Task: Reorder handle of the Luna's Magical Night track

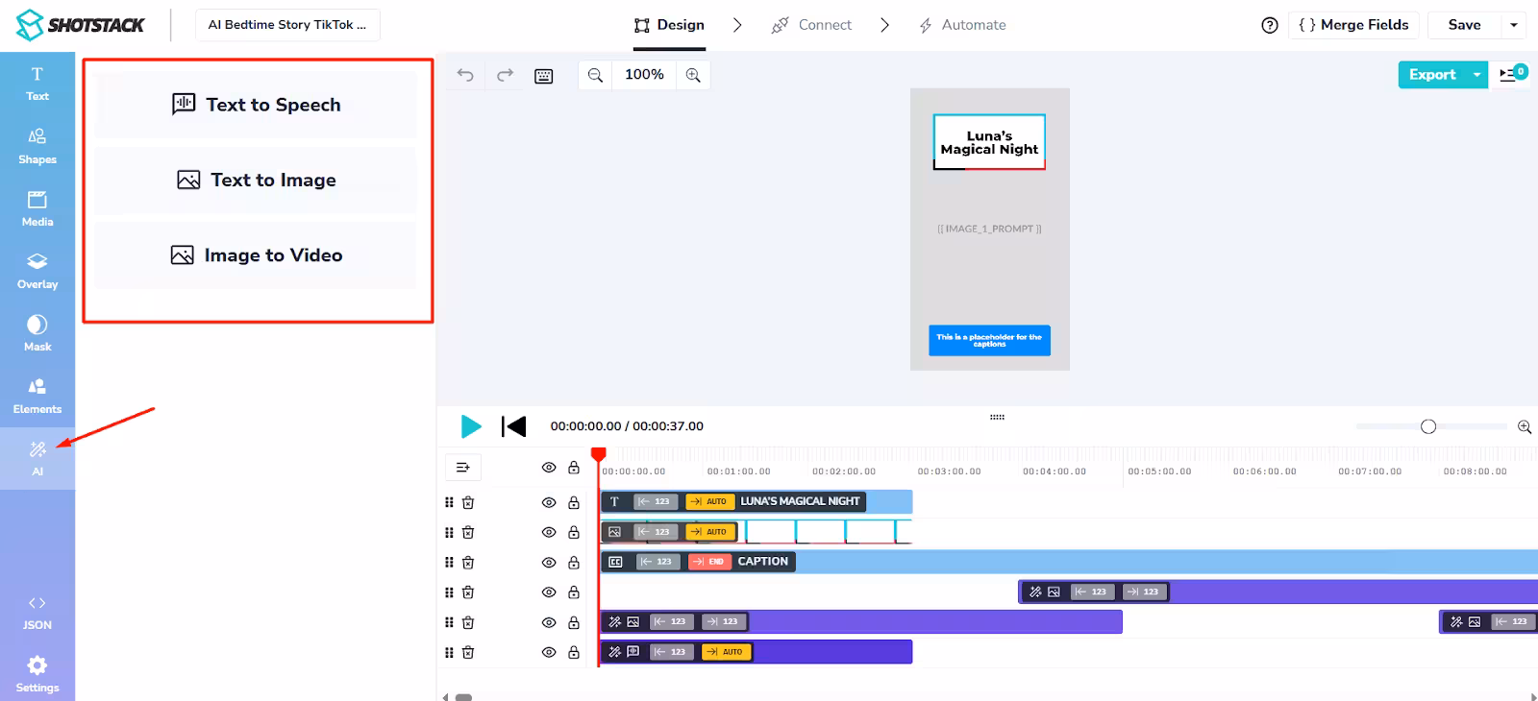Action: (x=449, y=502)
